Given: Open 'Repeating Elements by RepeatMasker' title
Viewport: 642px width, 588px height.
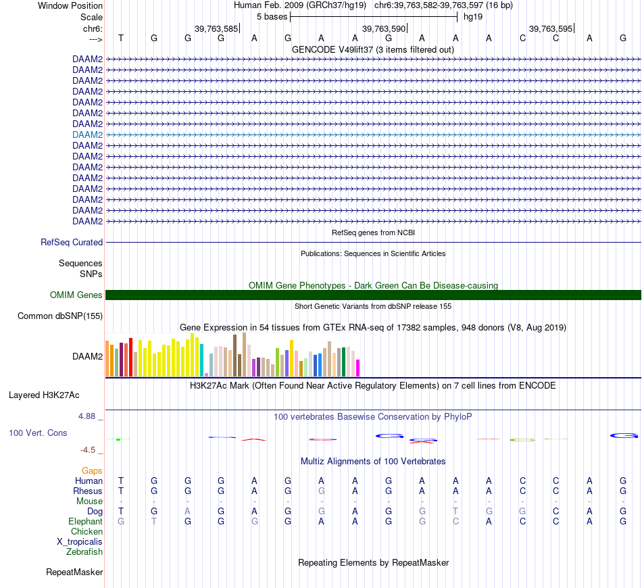Looking at the screenshot, I should 373,562.
